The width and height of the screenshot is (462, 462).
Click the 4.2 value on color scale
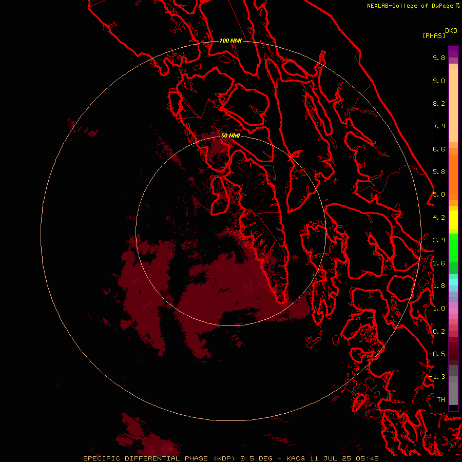coord(439,218)
